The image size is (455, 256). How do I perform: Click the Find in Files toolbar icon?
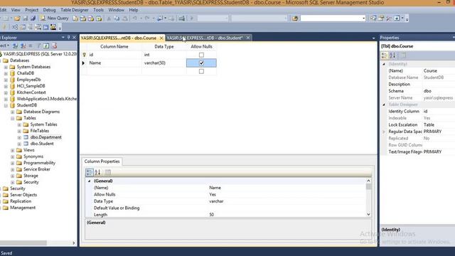tap(295, 18)
